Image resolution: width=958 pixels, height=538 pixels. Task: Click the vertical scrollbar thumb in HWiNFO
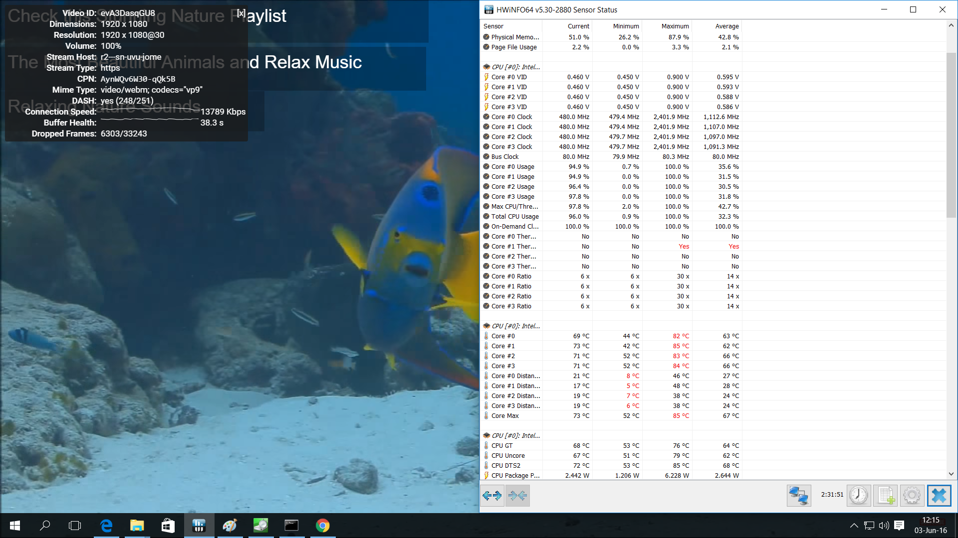951,134
